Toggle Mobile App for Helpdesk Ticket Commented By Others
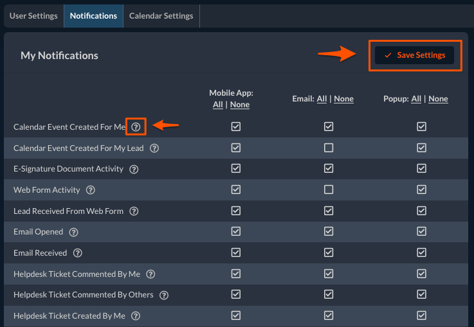Viewport: 474px width, 327px height. click(236, 294)
